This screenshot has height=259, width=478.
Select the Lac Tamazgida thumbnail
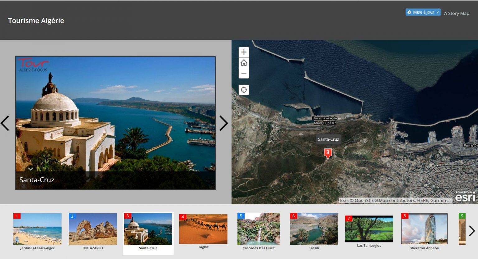click(x=369, y=229)
